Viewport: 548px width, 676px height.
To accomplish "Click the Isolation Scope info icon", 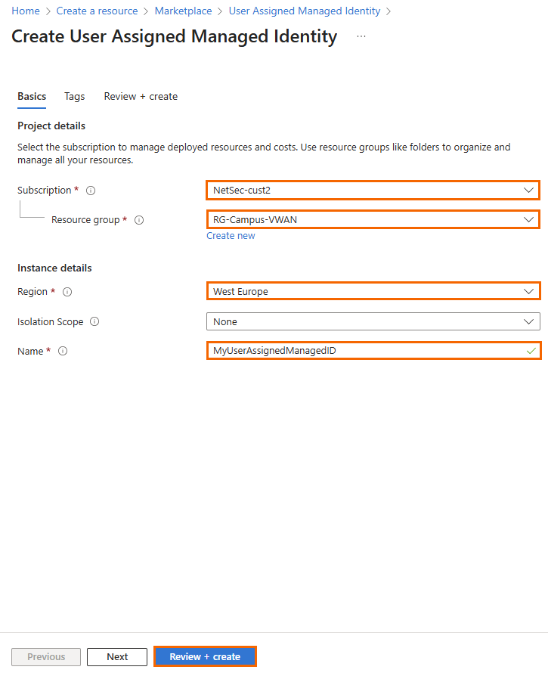I will pos(94,321).
